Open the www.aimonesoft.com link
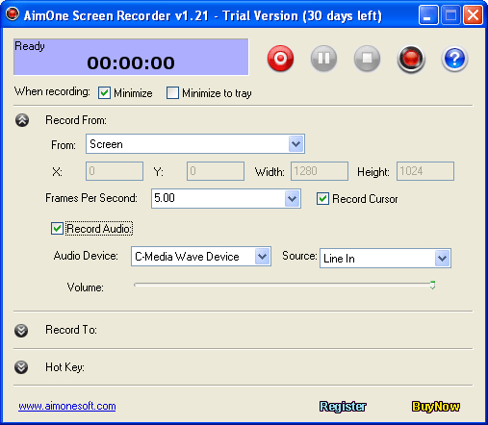Screen dimensions: 488x425 67,406
